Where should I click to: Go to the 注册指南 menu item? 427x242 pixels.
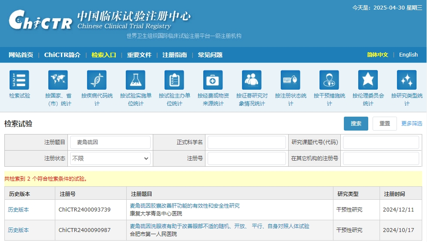pyautogui.click(x=175, y=55)
